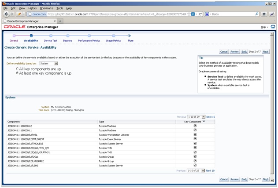Open Bookmarks menu

point(46,8)
